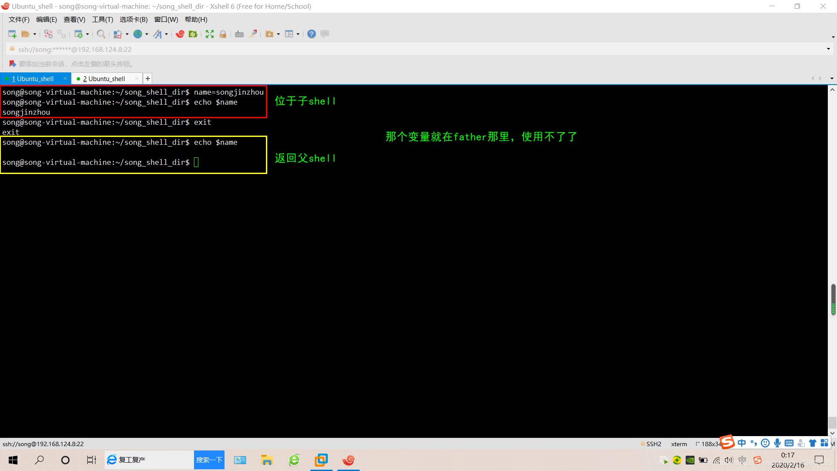Click the taskbar search magnifier
Screen dimensions: 837x471
tap(39, 460)
